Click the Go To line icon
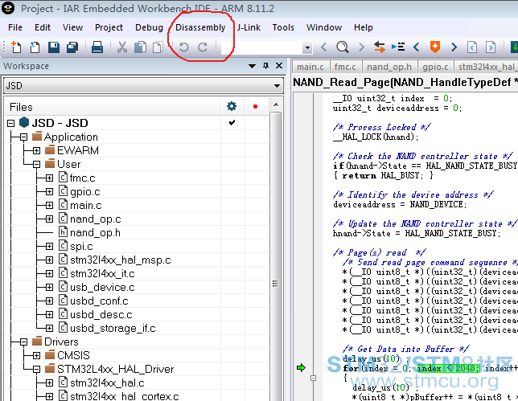 click(398, 47)
